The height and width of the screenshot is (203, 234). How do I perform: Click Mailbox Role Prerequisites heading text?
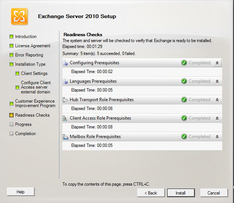coord(95,137)
